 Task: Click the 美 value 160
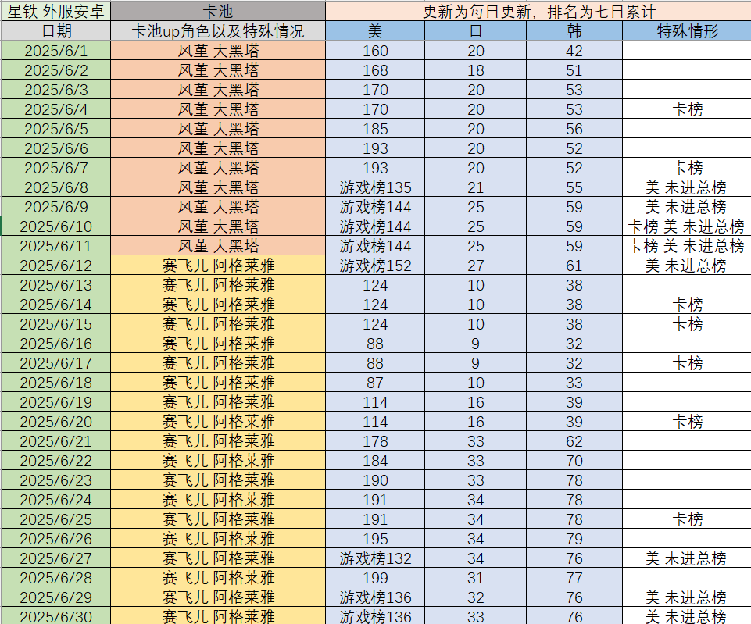[375, 51]
